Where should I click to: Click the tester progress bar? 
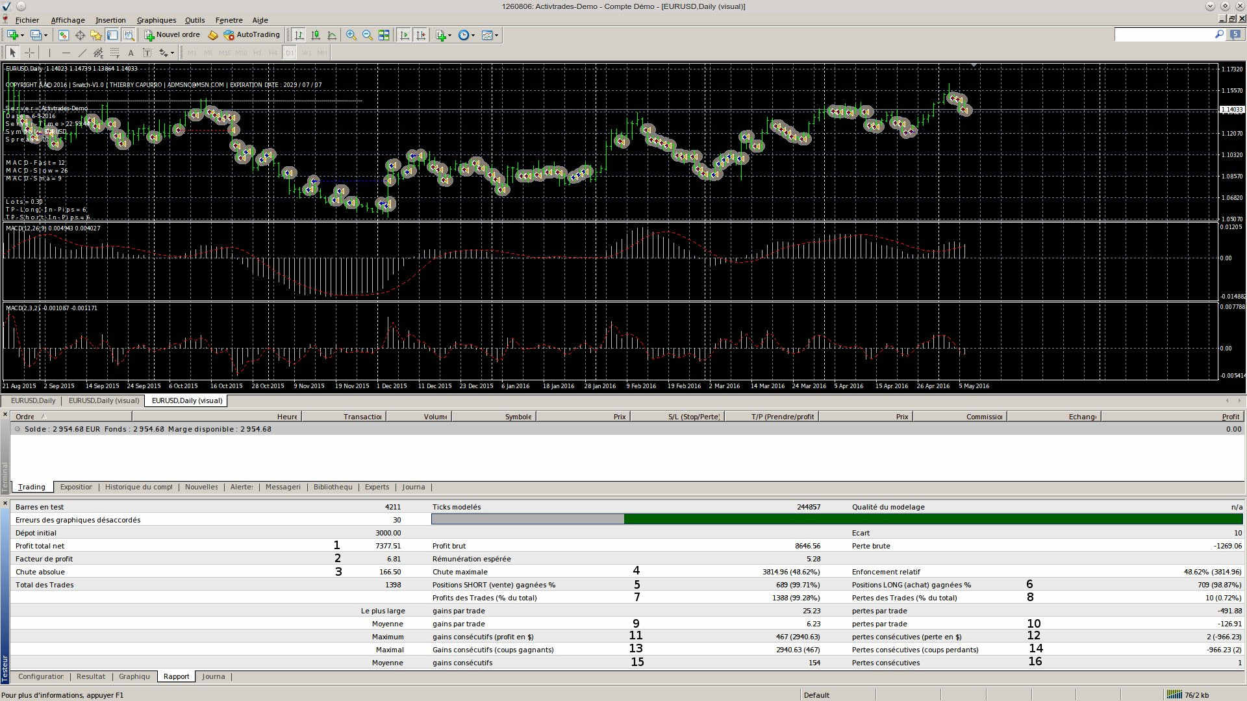pos(837,519)
